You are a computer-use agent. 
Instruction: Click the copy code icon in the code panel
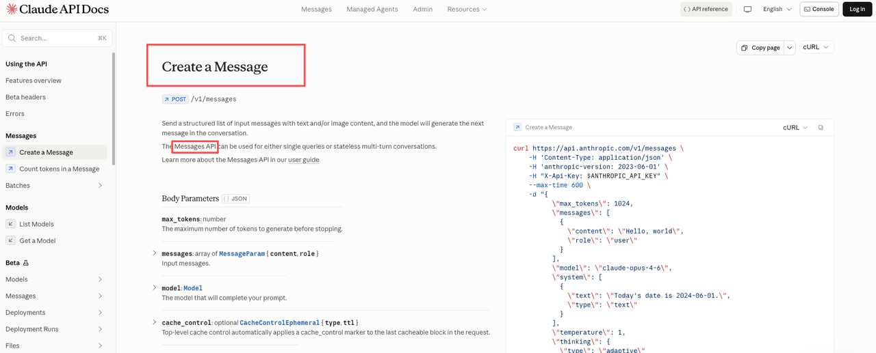tap(821, 128)
